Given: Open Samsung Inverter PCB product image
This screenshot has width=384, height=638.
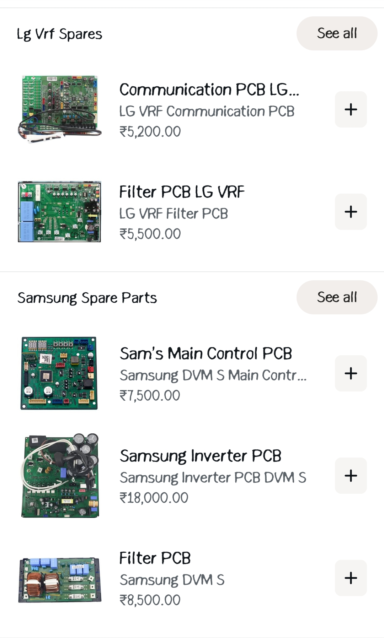Looking at the screenshot, I should tap(60, 475).
